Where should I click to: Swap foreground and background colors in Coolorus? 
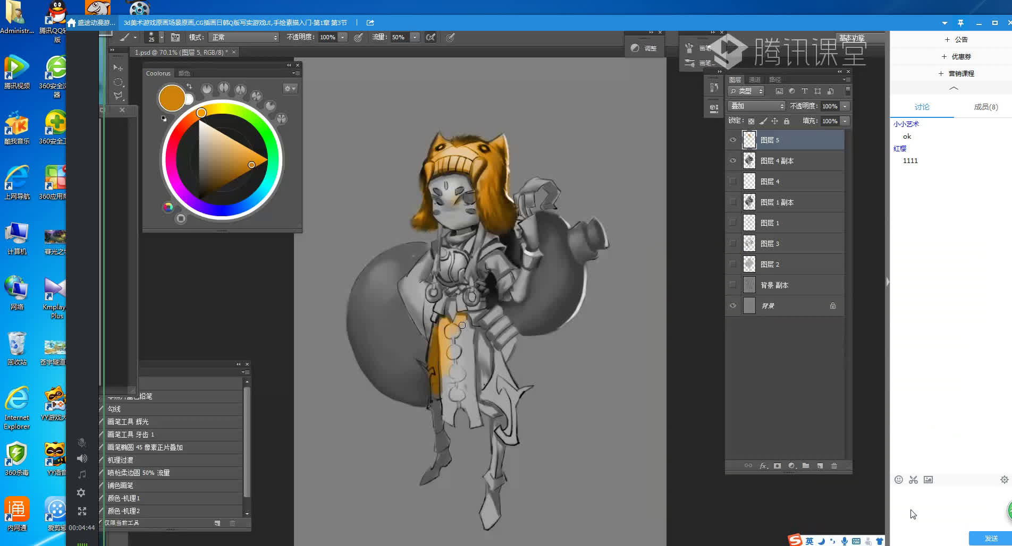(189, 86)
